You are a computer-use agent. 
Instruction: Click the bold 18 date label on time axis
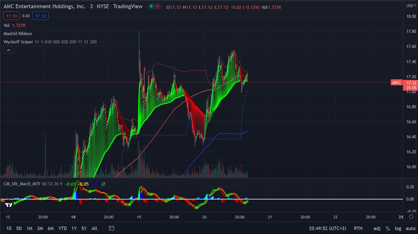pos(73,217)
